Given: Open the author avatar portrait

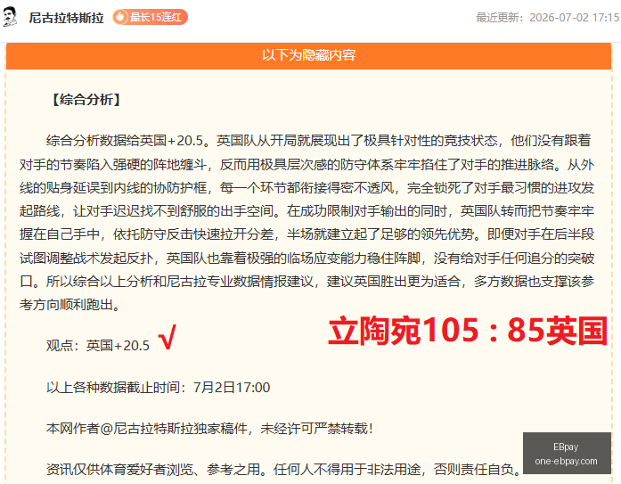Looking at the screenshot, I should click(x=11, y=17).
